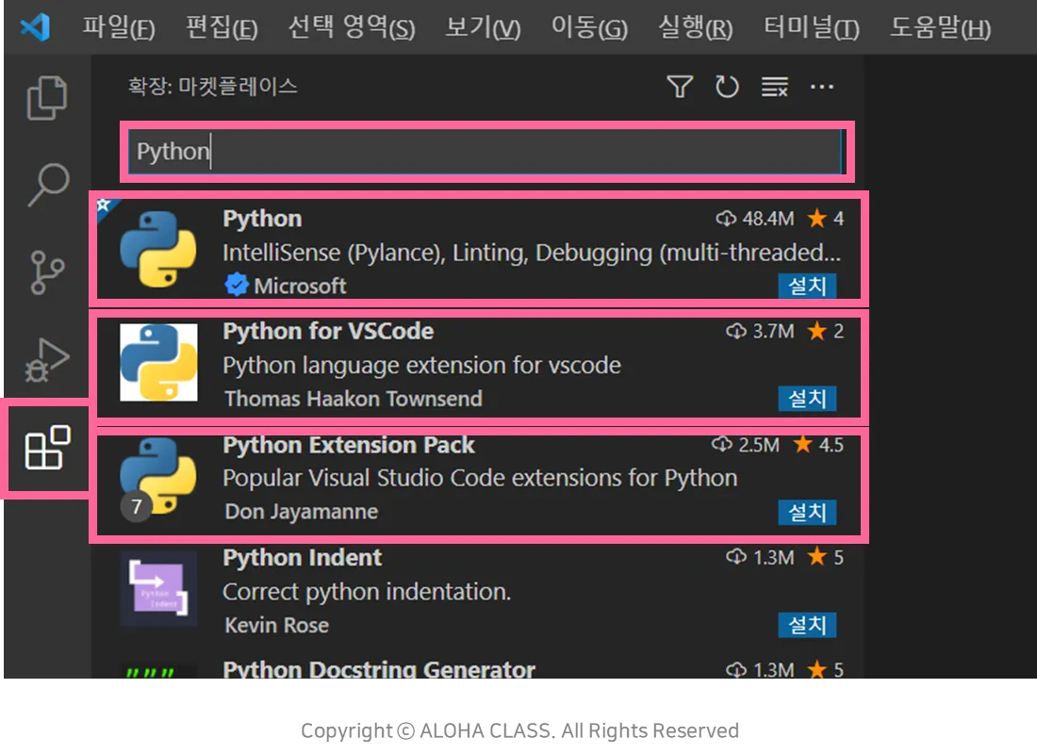Select the Python extension title

tap(262, 219)
